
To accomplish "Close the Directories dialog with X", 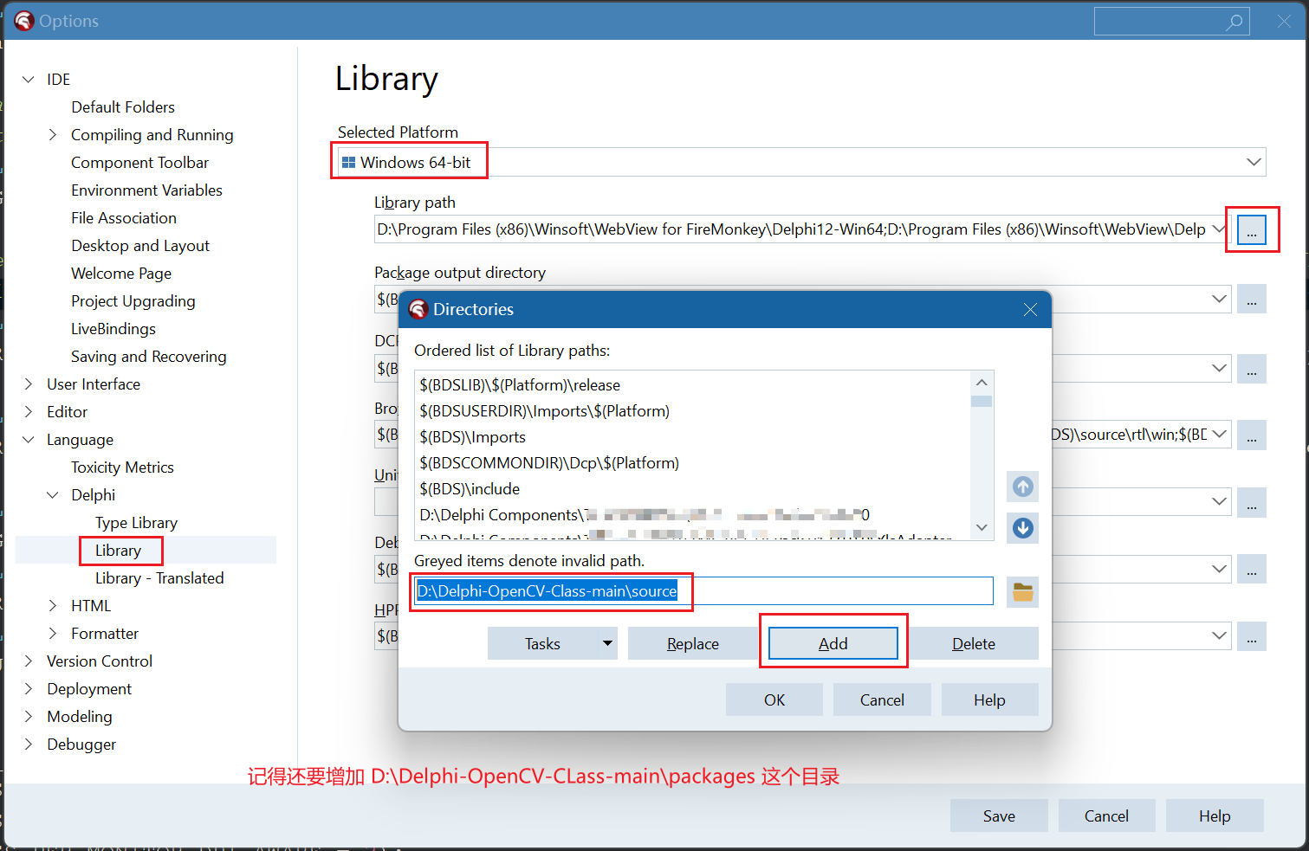I will point(1030,310).
